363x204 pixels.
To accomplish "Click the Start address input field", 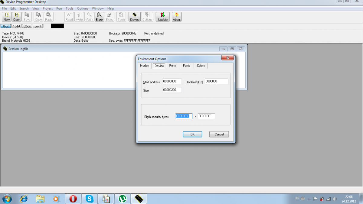I will pyautogui.click(x=172, y=81).
